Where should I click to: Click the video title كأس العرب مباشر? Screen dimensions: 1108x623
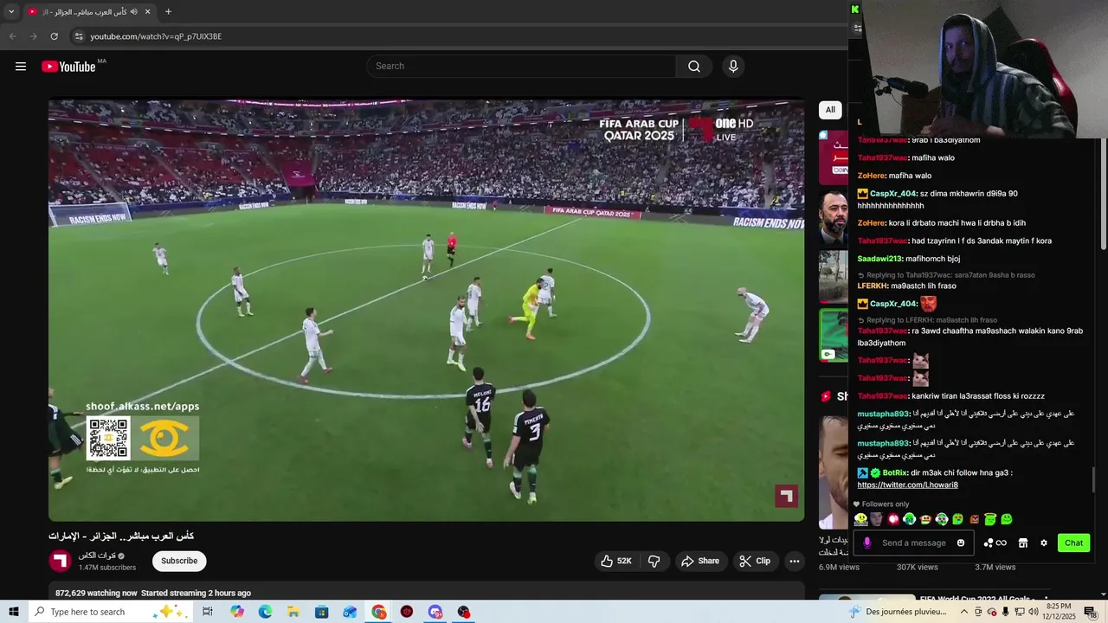click(121, 536)
